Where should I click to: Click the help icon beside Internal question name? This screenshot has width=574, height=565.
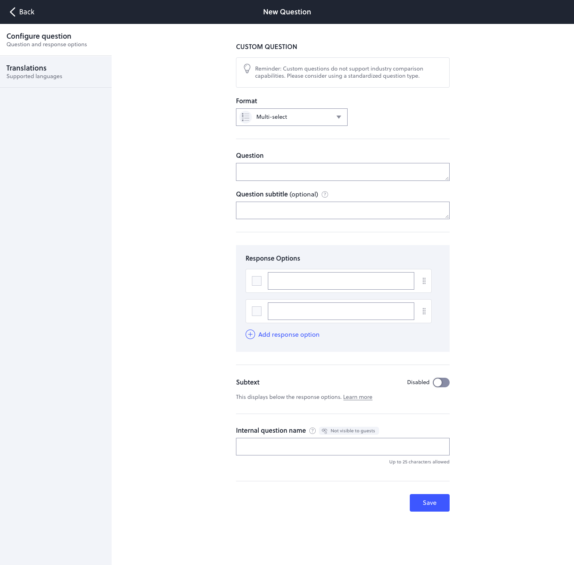[312, 431]
